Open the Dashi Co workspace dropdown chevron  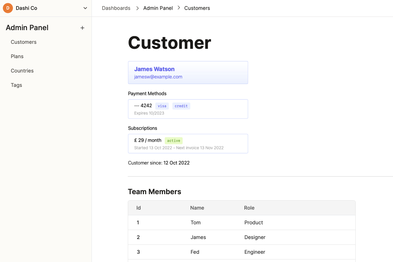tap(85, 8)
